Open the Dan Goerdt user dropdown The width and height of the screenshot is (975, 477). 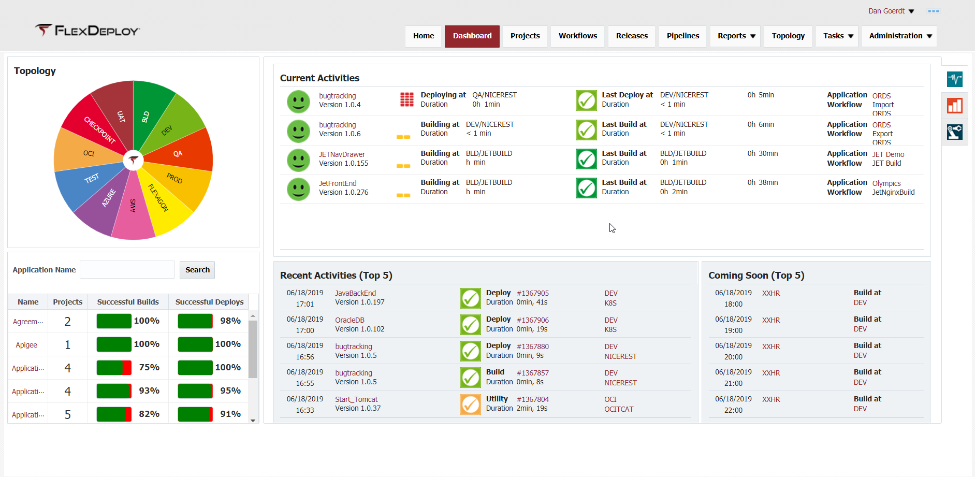click(x=891, y=11)
